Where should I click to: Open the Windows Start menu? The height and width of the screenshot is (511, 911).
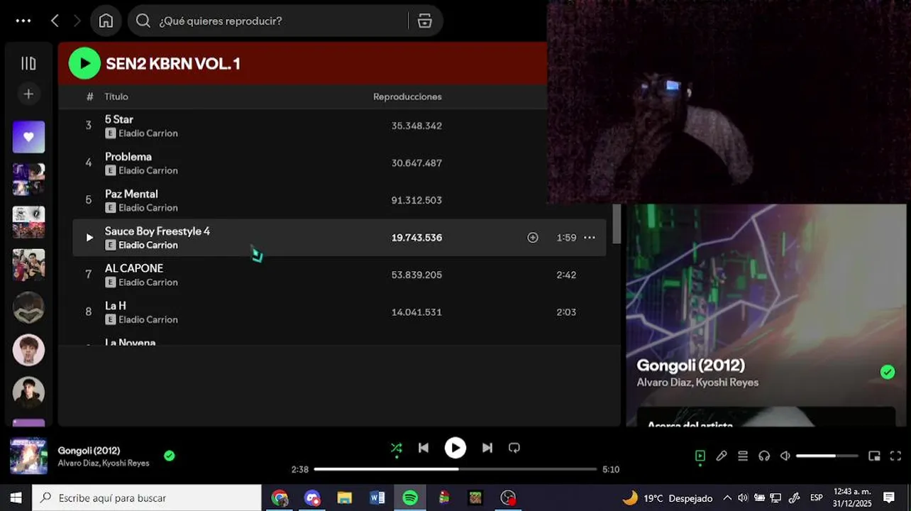(16, 498)
